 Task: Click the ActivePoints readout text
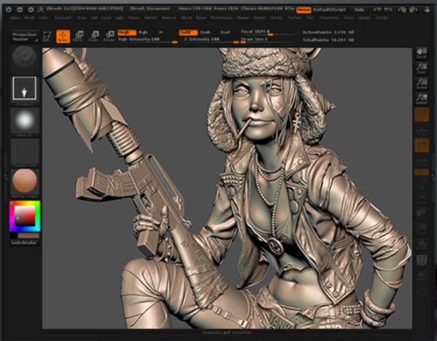coord(328,33)
